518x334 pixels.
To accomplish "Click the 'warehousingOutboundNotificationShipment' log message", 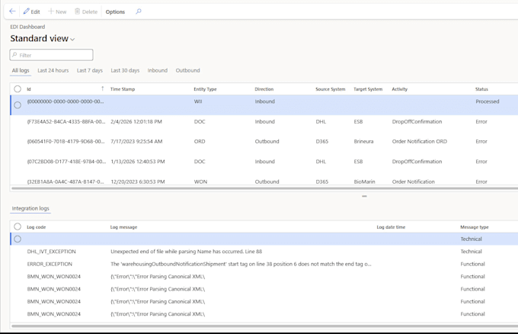I will 241,264.
